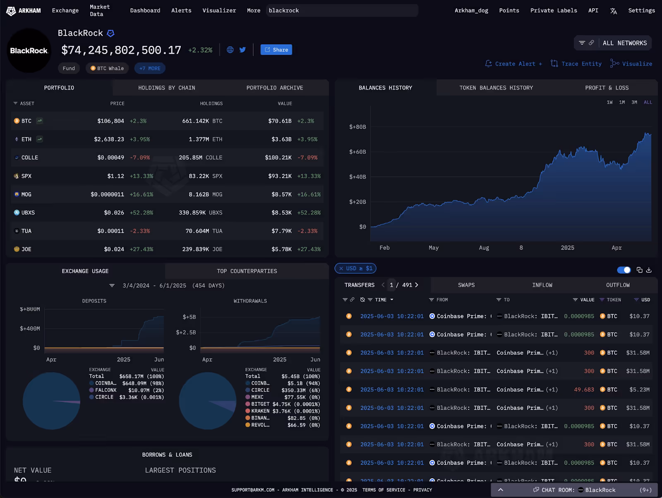
Task: Click the BTC Whale tag
Action: [x=107, y=68]
